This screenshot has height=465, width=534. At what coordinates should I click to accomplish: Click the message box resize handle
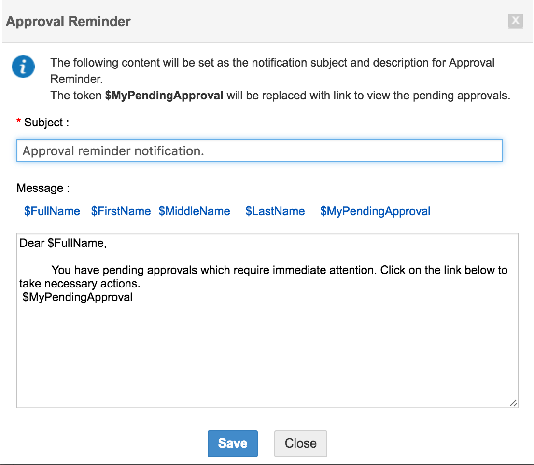click(513, 403)
